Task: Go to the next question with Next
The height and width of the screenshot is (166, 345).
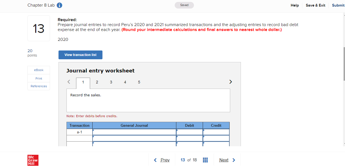Action: pos(224,160)
